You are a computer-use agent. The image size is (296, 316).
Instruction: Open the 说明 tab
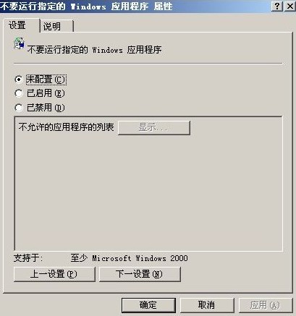(56, 26)
